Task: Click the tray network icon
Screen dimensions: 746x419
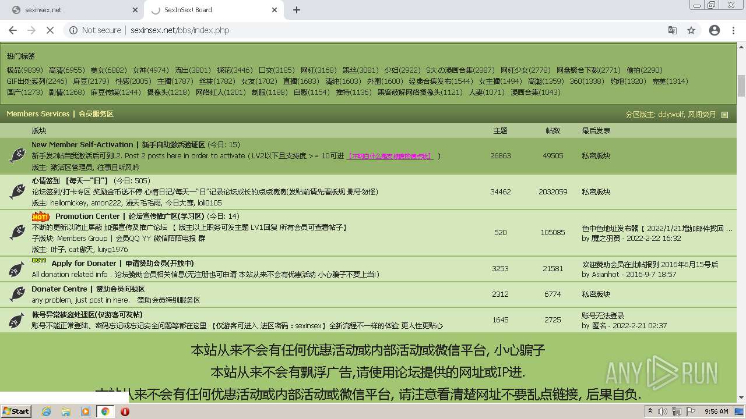Action: (677, 411)
